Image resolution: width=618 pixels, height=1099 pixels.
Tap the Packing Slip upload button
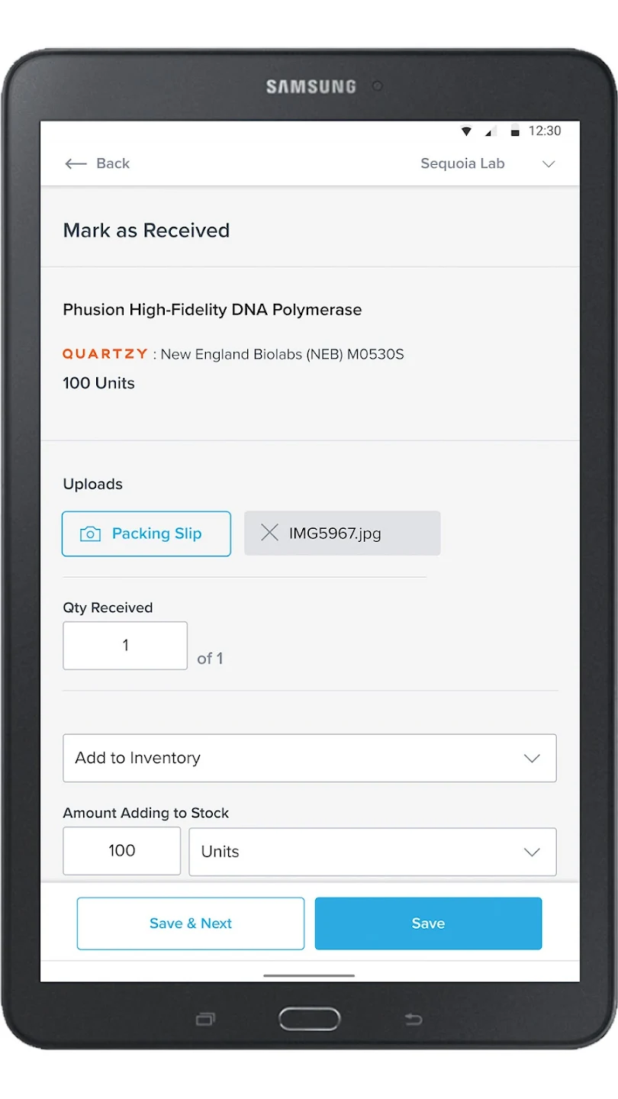tap(156, 533)
